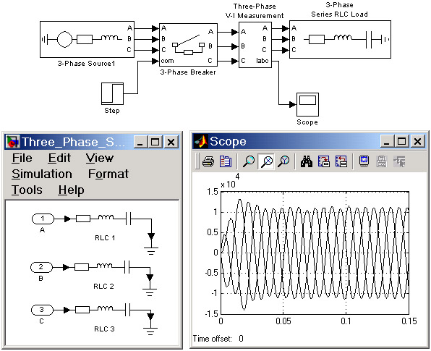Open the Help menu
Image resolution: width=431 pixels, height=351 pixels.
(71, 190)
